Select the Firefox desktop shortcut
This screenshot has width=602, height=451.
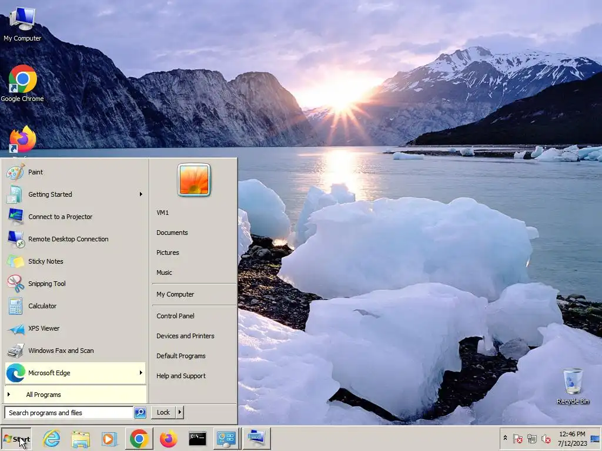click(22, 140)
